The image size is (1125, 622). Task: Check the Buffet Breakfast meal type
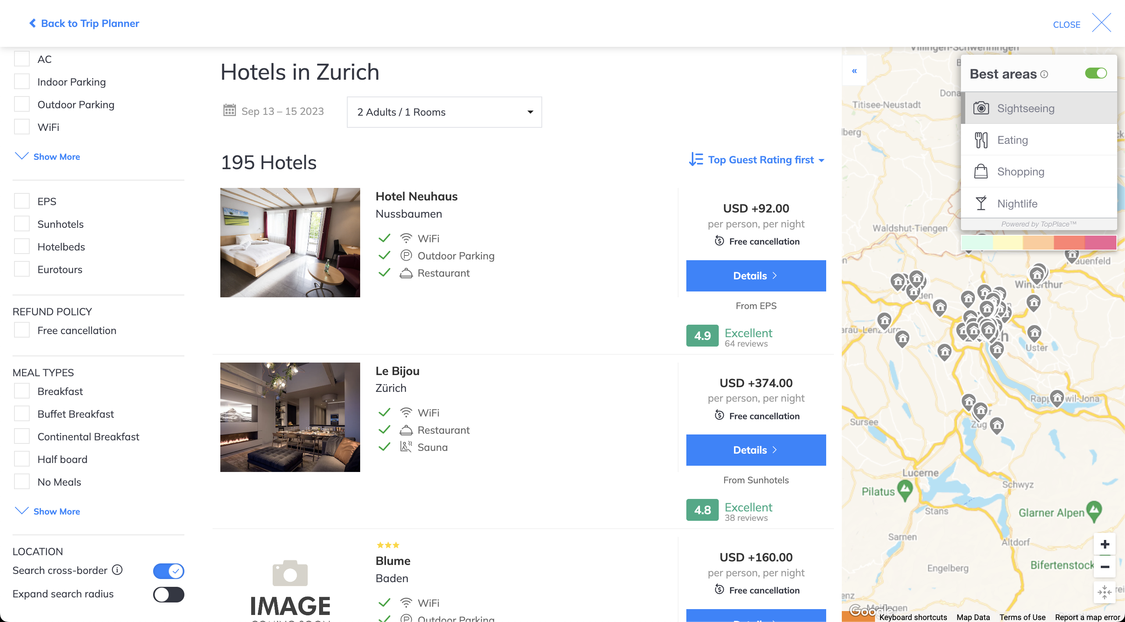22,413
